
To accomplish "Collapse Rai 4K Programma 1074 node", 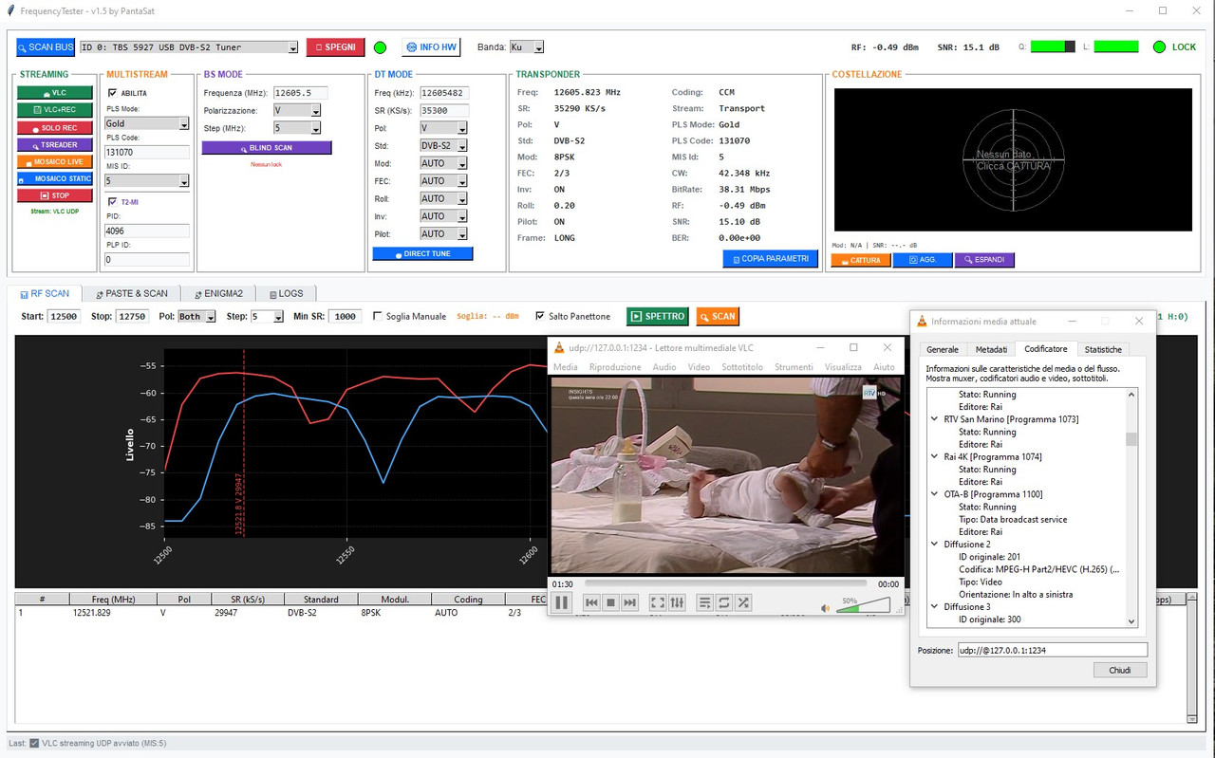I will (936, 456).
